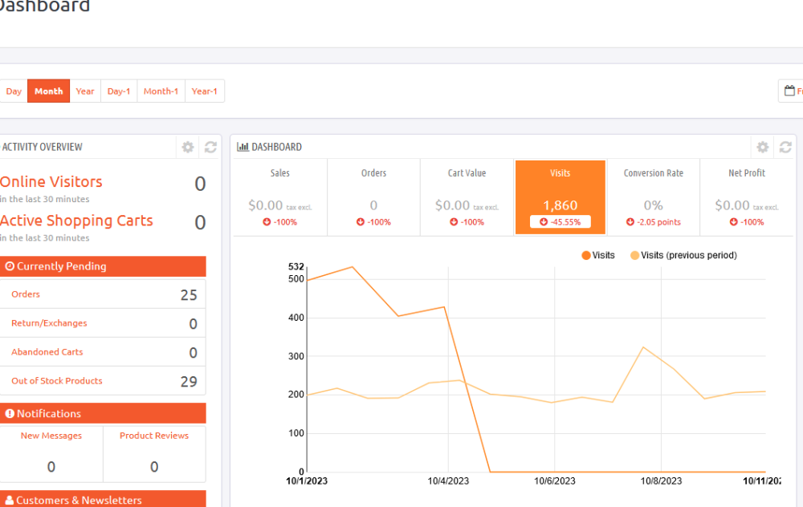The height and width of the screenshot is (507, 803).
Task: Show the Sales chart metric
Action: 280,197
